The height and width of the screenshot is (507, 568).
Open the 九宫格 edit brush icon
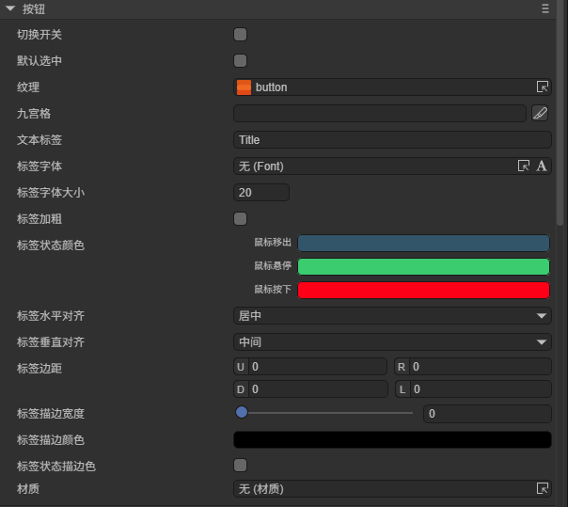point(540,114)
